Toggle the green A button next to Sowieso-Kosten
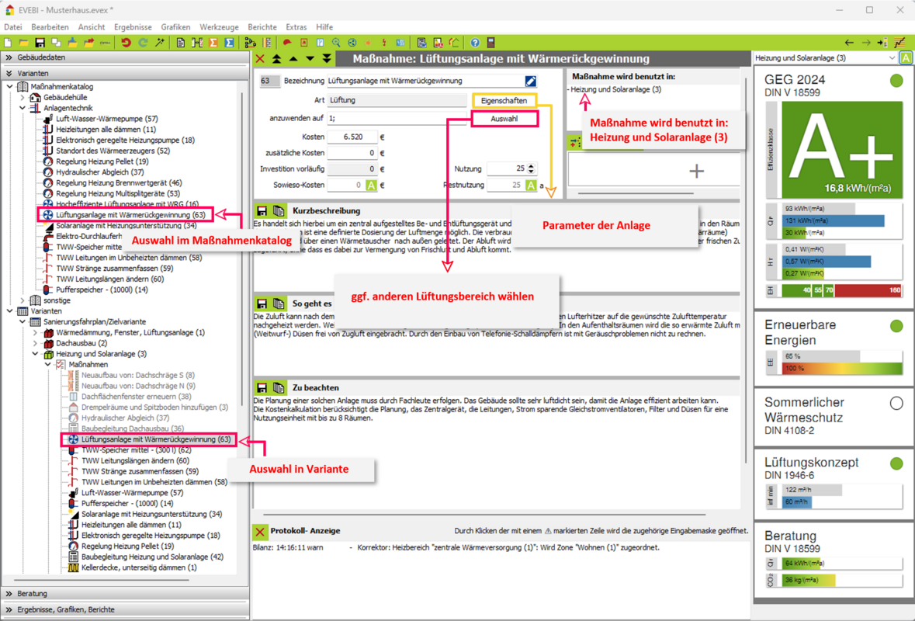Screen dimensions: 915x621 point(371,186)
